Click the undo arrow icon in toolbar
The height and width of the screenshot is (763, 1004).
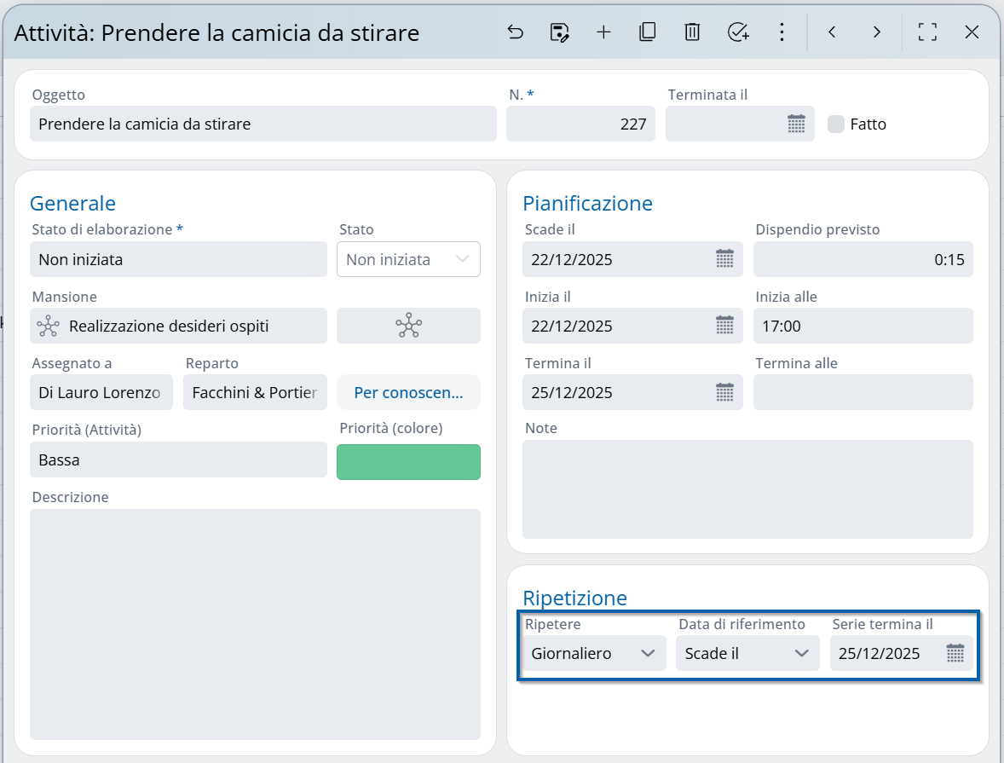click(515, 32)
